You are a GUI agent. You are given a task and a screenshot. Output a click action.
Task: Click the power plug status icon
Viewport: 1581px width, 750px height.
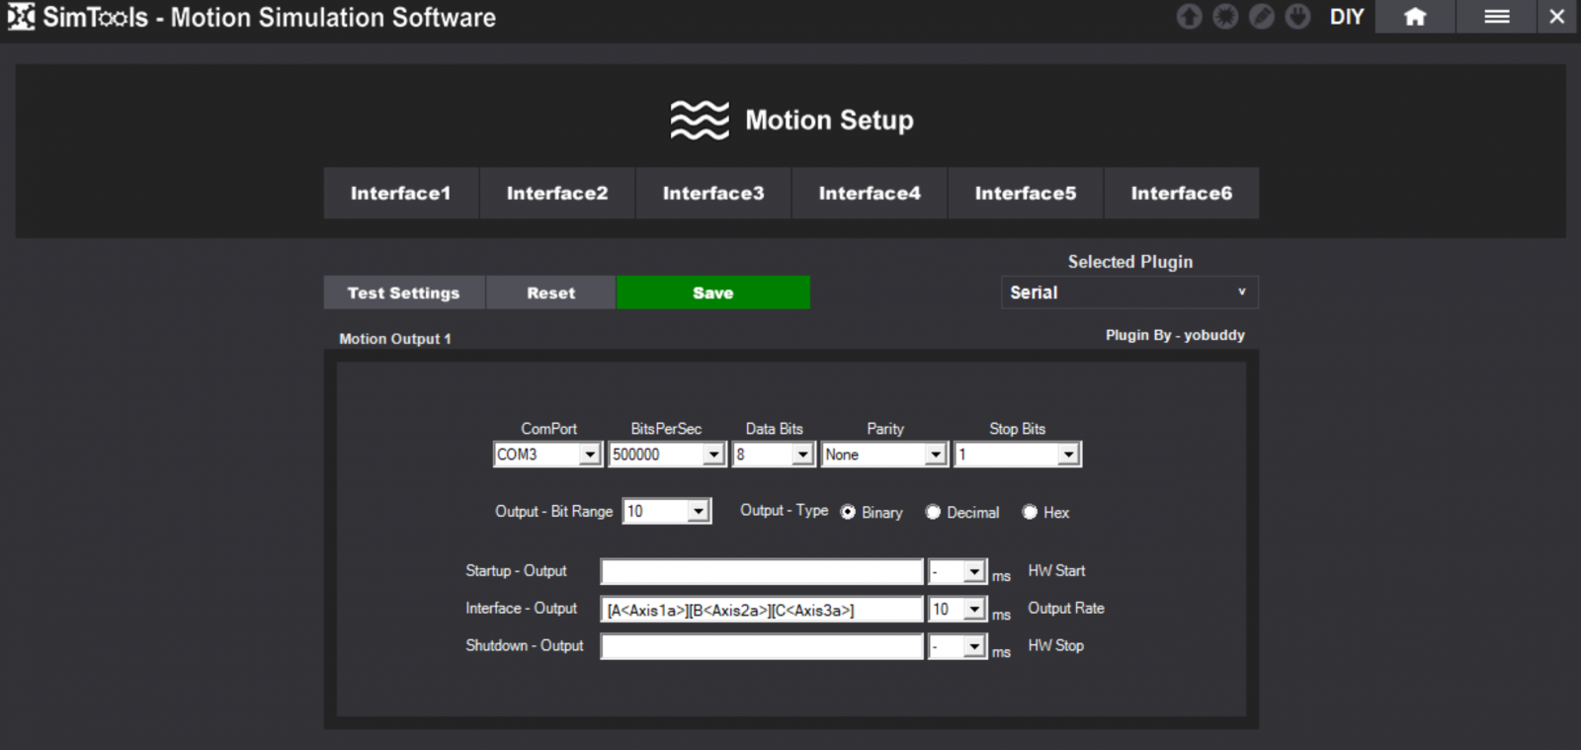click(1297, 17)
